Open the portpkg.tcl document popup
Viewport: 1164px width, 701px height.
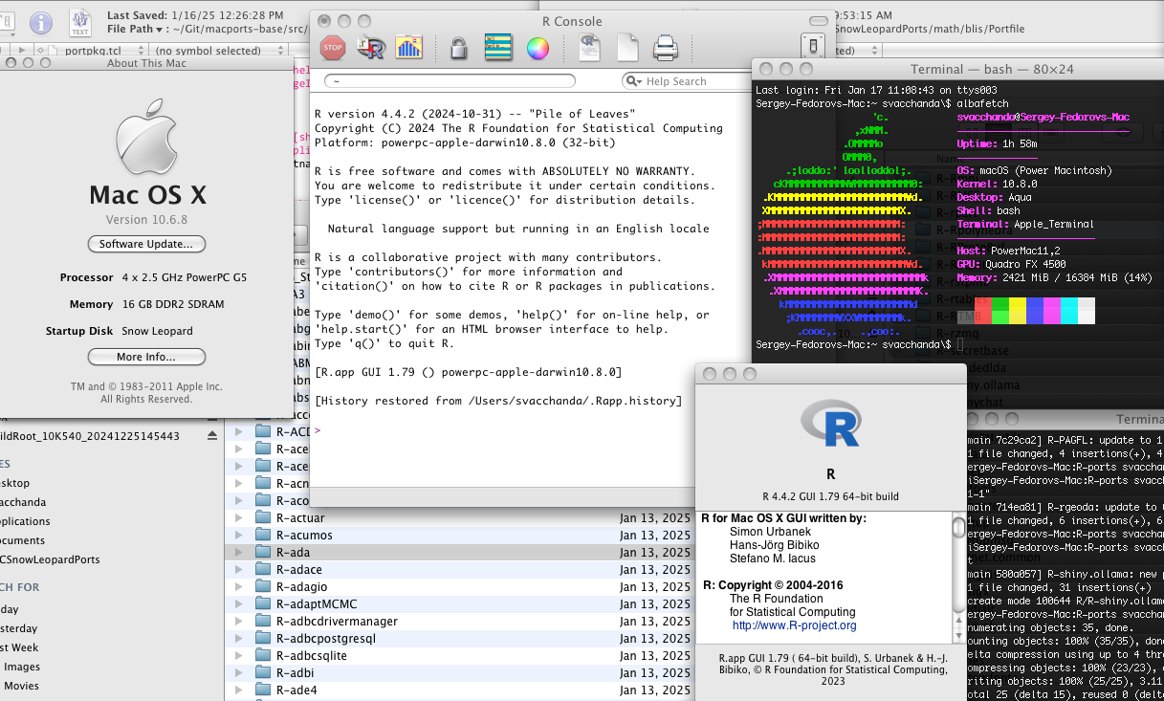[x=91, y=50]
